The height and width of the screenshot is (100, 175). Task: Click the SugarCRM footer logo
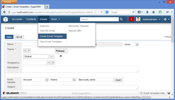coord(15,93)
